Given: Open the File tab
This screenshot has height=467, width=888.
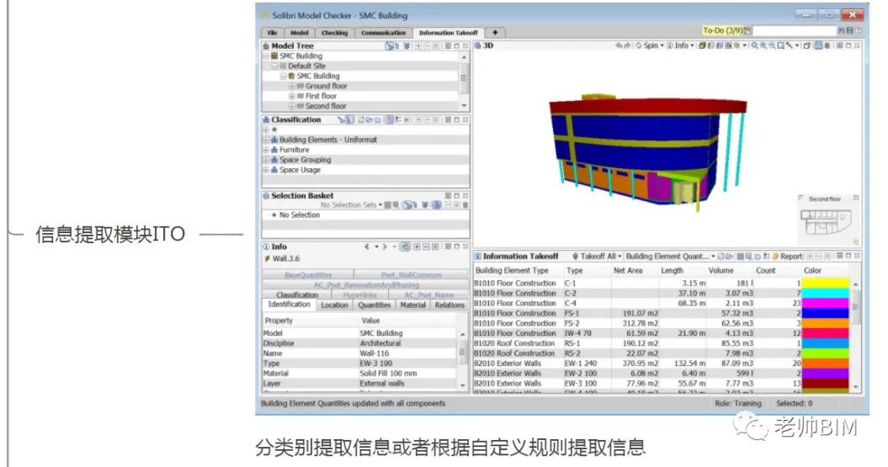Looking at the screenshot, I should tap(272, 33).
